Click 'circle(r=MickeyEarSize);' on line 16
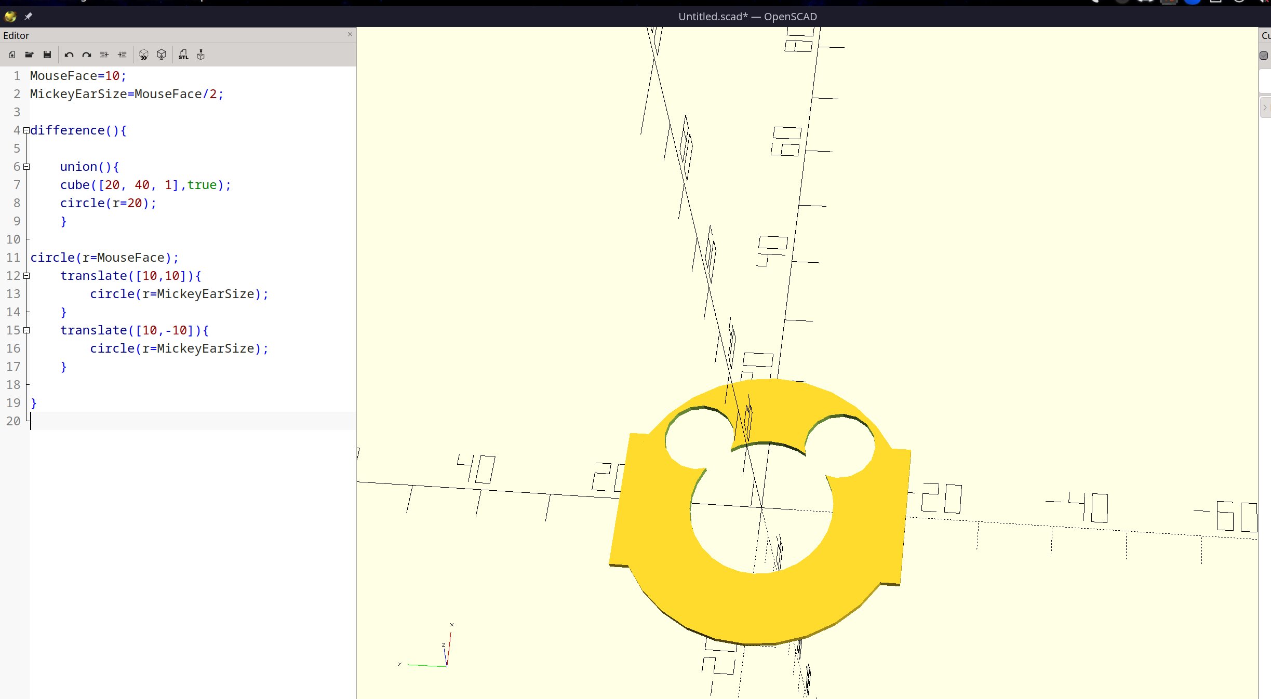1271x699 pixels. click(179, 348)
